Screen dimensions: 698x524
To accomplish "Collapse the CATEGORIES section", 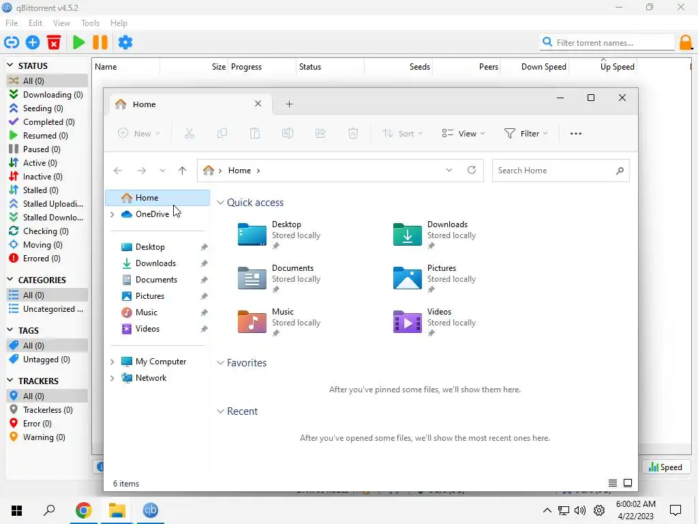I will [x=10, y=280].
